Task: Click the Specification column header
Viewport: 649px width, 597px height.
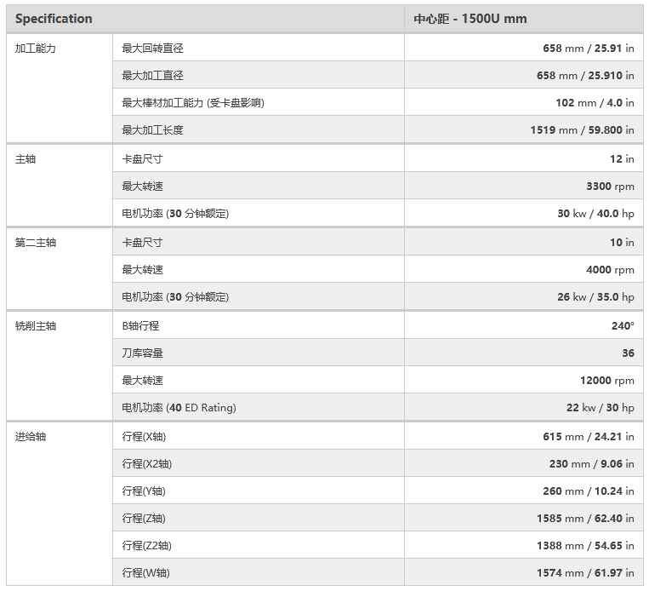Action: click(54, 19)
